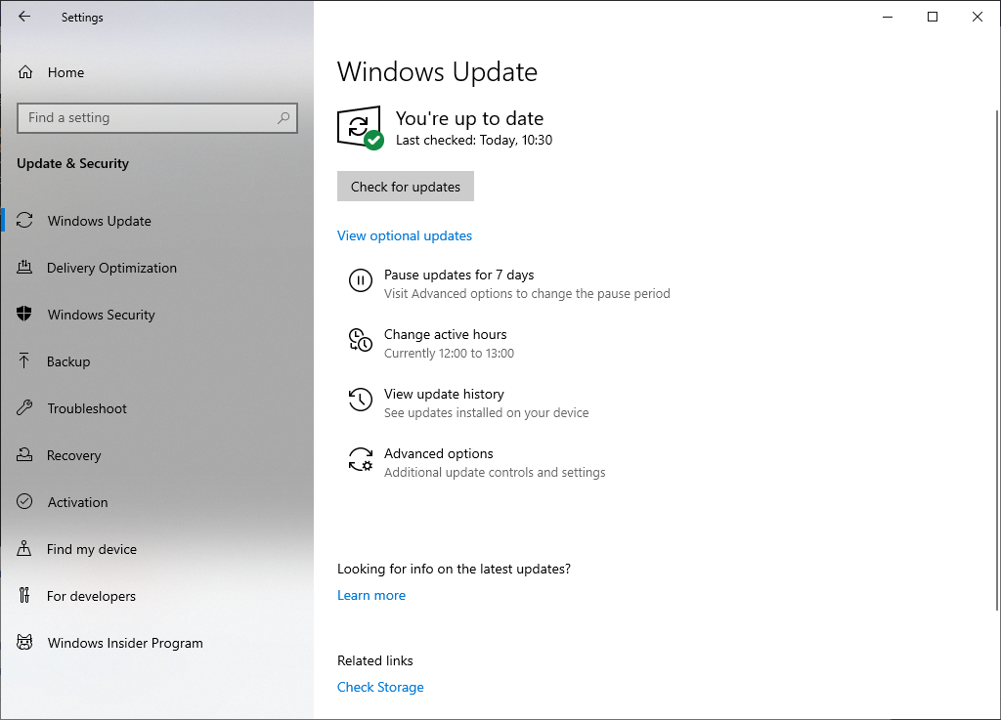1001x720 pixels.
Task: Click the Find my device icon
Action: pyautogui.click(x=24, y=548)
